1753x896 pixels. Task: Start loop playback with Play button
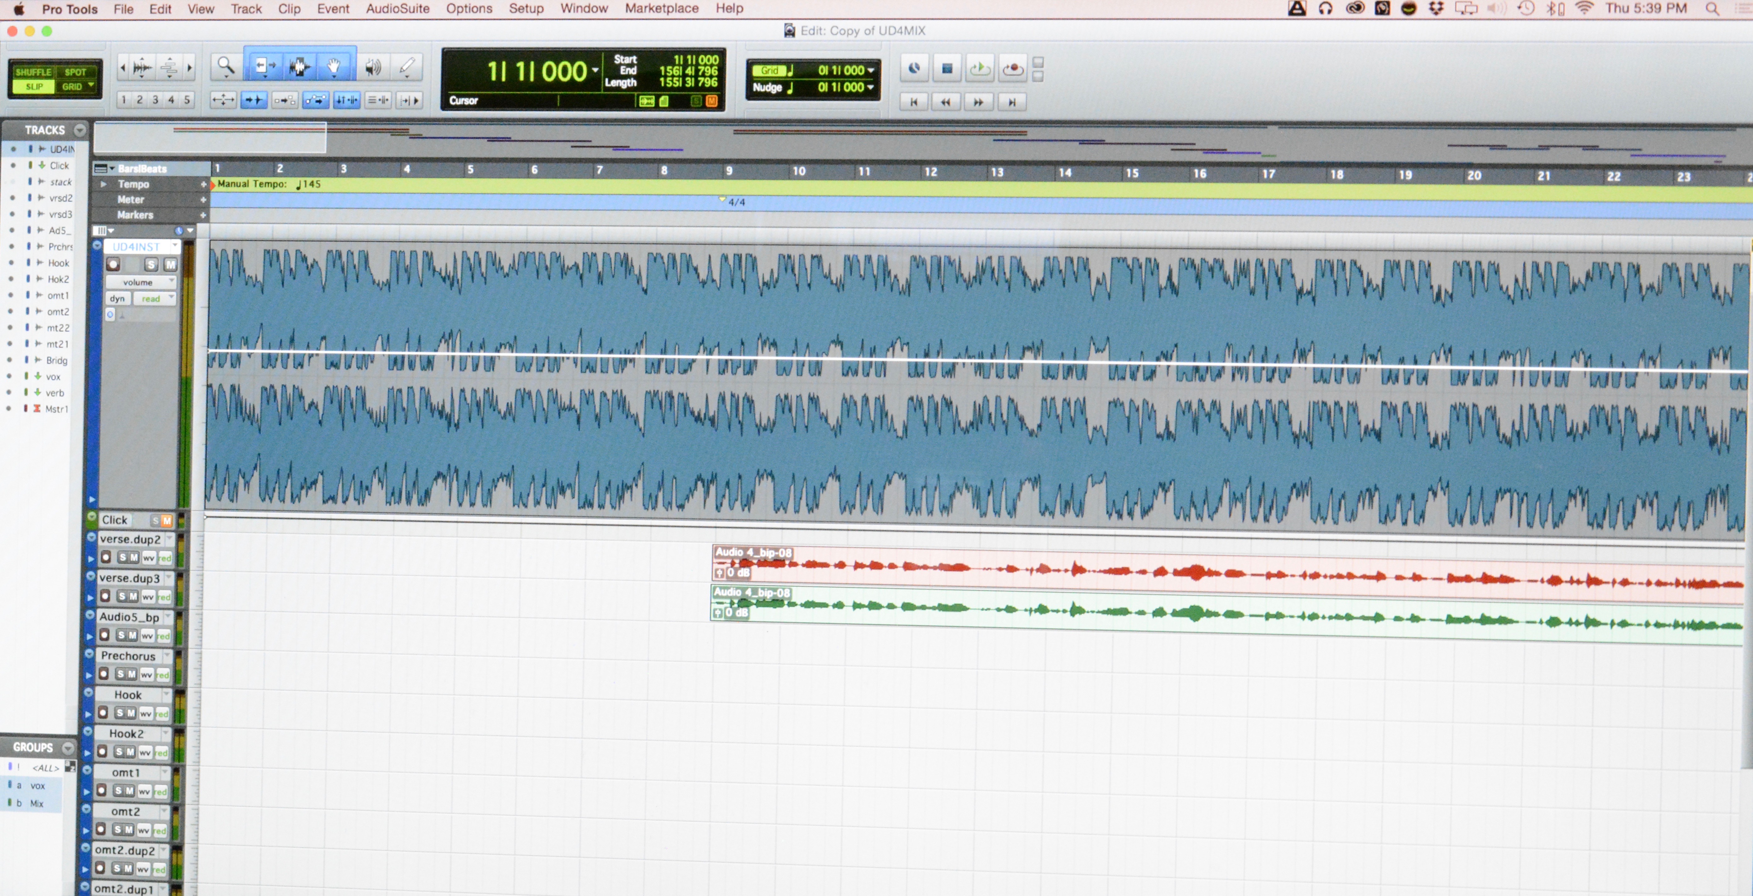pyautogui.click(x=979, y=68)
